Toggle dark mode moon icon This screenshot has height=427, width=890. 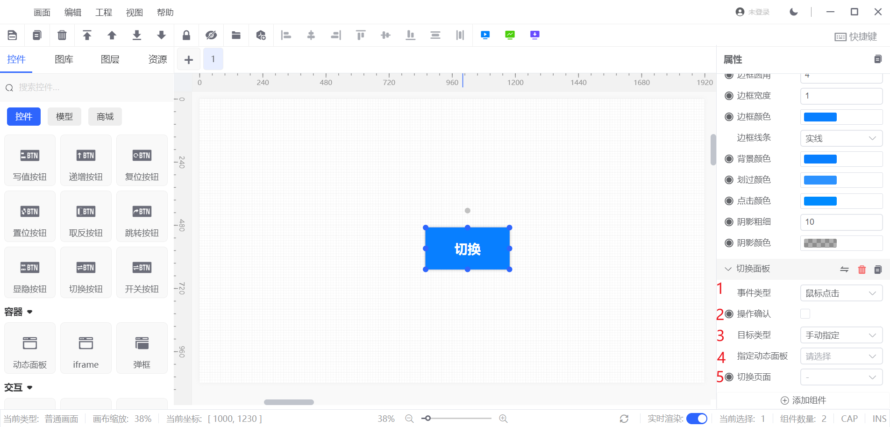click(x=794, y=12)
